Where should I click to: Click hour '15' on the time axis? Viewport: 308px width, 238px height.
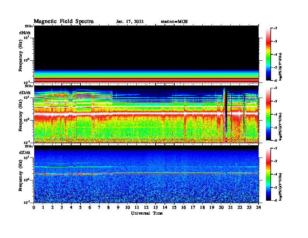[x=174, y=208]
